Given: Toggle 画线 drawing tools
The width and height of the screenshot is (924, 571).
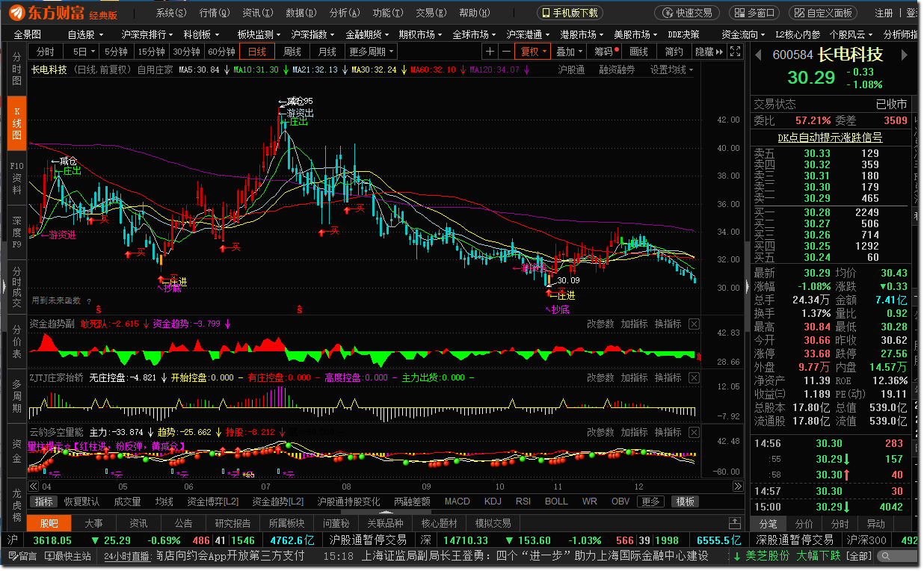Looking at the screenshot, I should coord(639,52).
